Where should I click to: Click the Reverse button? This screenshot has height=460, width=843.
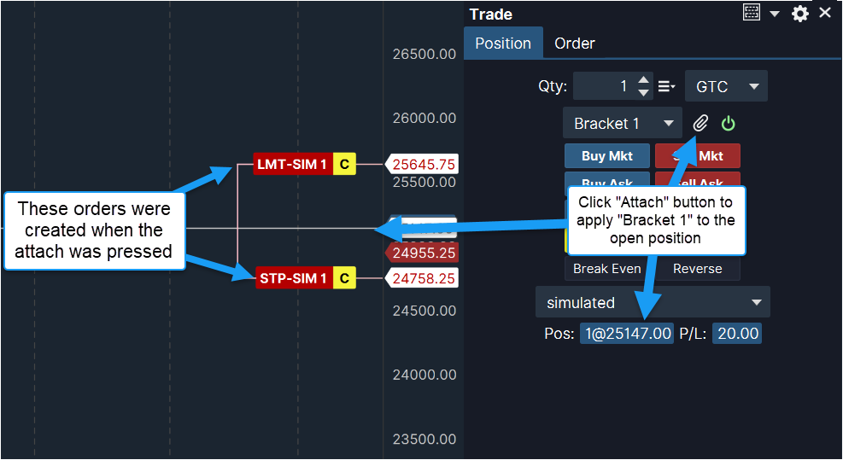698,269
